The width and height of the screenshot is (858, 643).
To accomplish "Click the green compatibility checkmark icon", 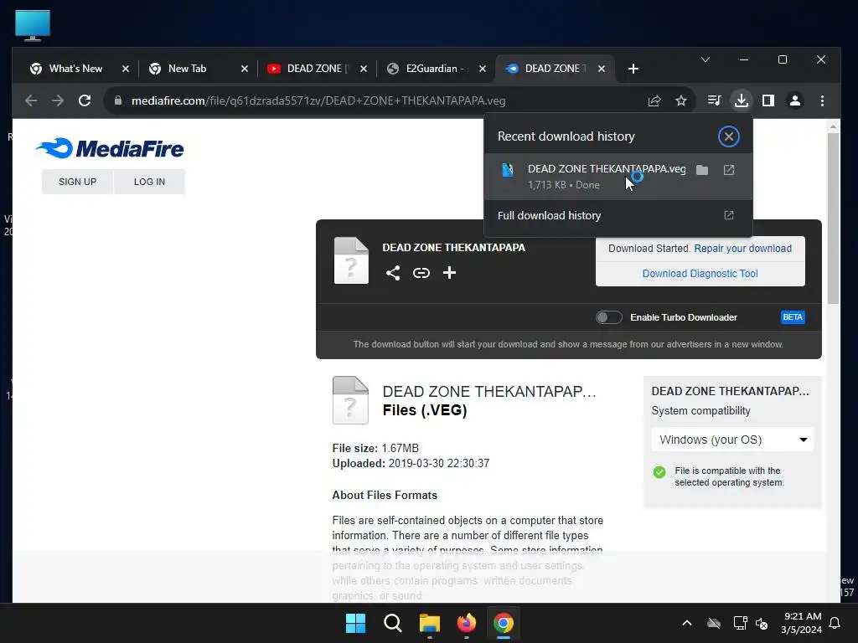I will (x=659, y=472).
